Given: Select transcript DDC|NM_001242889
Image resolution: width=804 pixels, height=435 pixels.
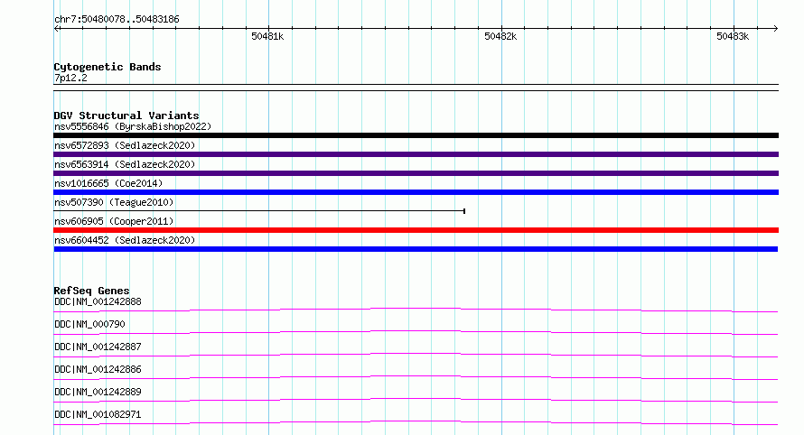Looking at the screenshot, I should coord(98,392).
